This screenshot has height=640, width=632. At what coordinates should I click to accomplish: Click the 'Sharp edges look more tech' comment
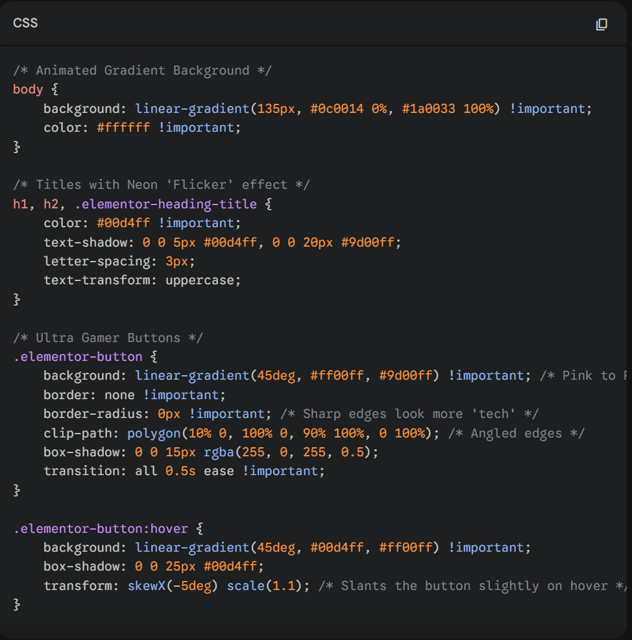point(409,414)
